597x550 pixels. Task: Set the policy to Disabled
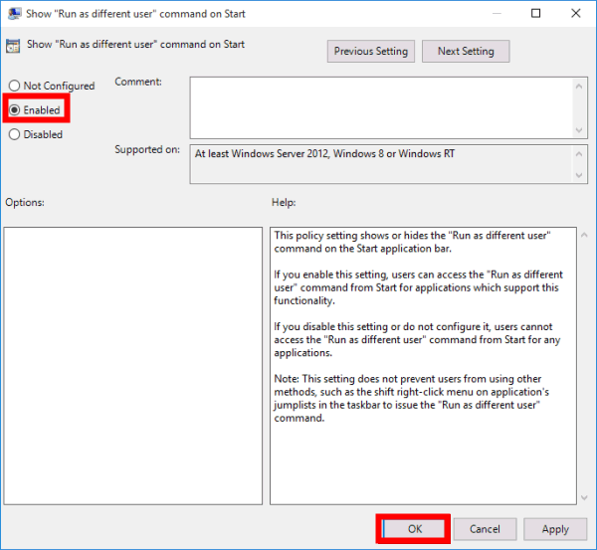(15, 134)
